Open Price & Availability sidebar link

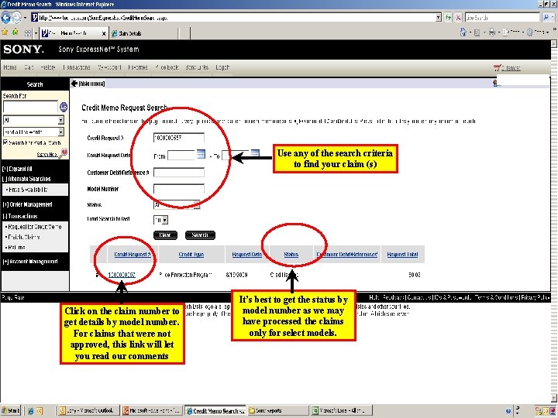(x=26, y=190)
